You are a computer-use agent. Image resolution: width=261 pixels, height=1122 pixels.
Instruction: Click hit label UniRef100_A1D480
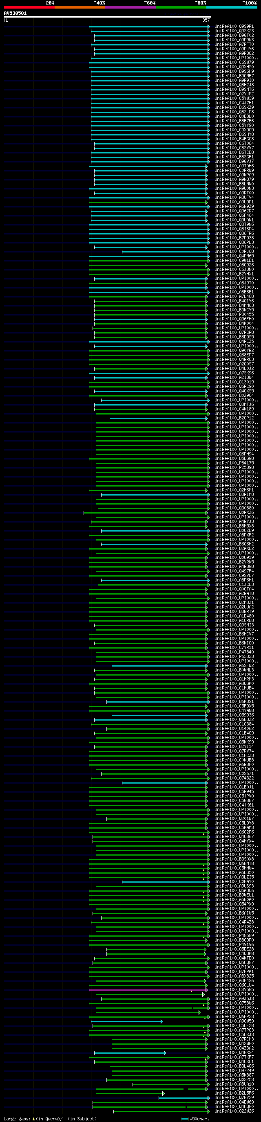[234, 616]
